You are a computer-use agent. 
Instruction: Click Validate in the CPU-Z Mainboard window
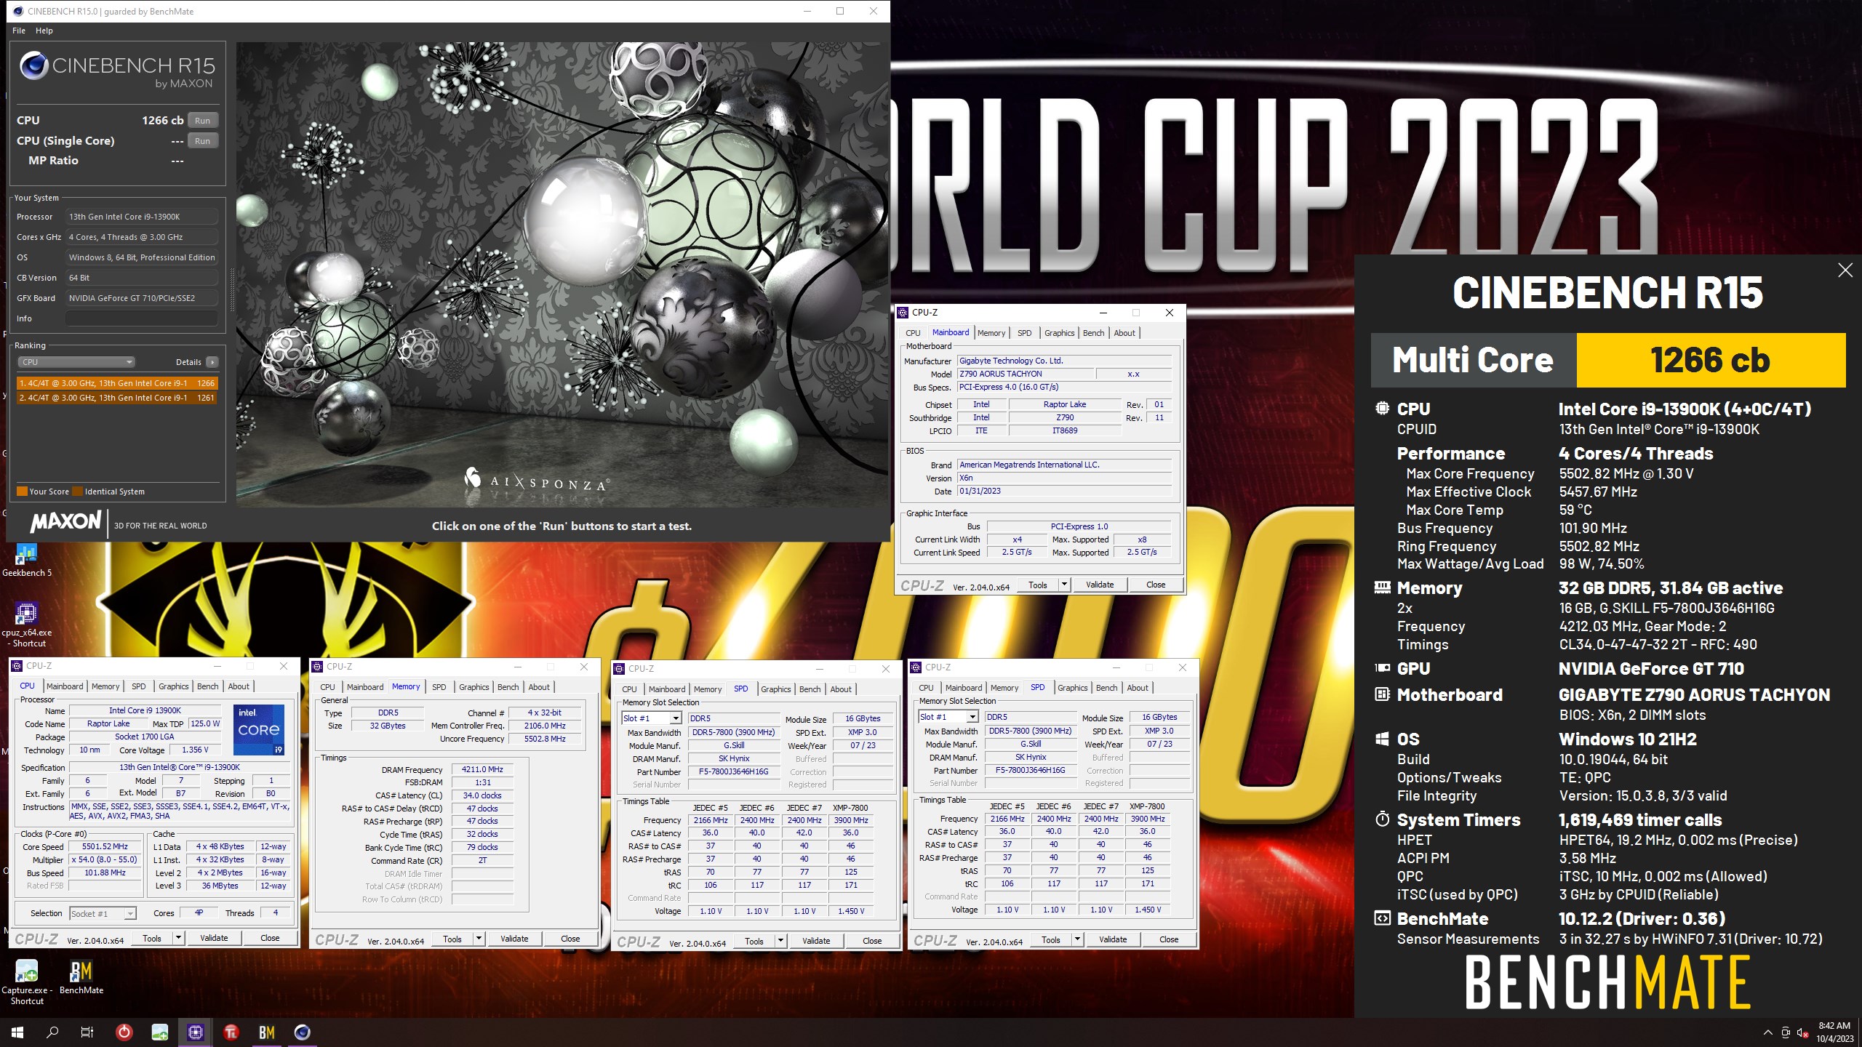1100,585
